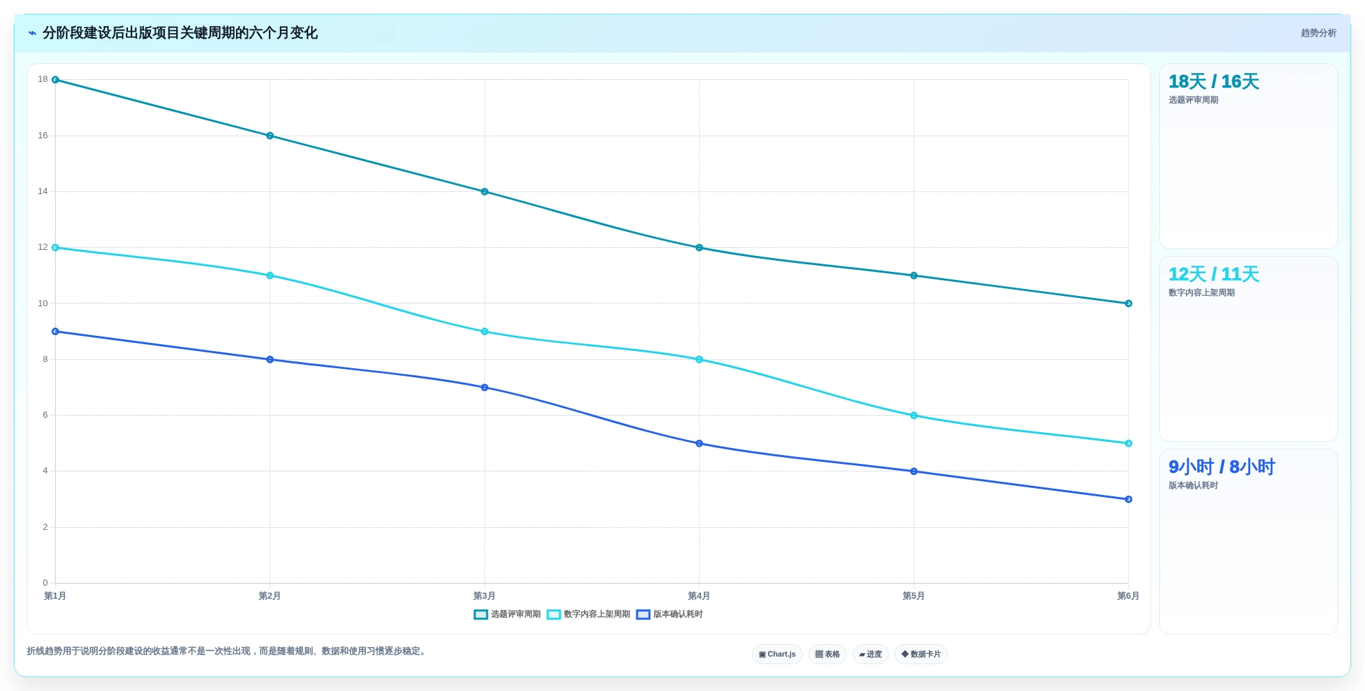Click the 第1月 x-axis label
The height and width of the screenshot is (691, 1365).
55,596
